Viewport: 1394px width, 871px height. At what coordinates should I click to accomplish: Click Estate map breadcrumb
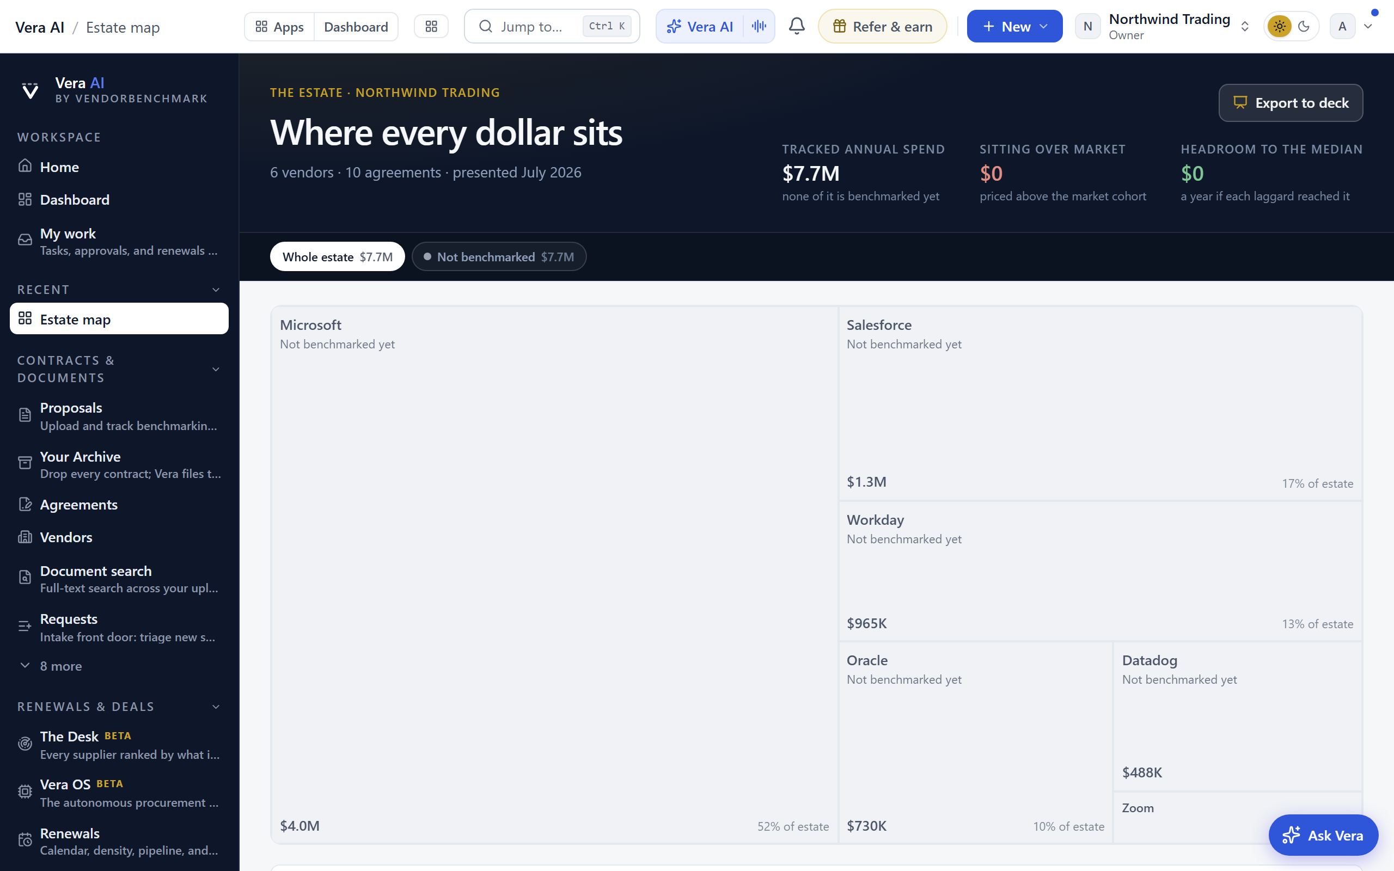click(x=123, y=27)
